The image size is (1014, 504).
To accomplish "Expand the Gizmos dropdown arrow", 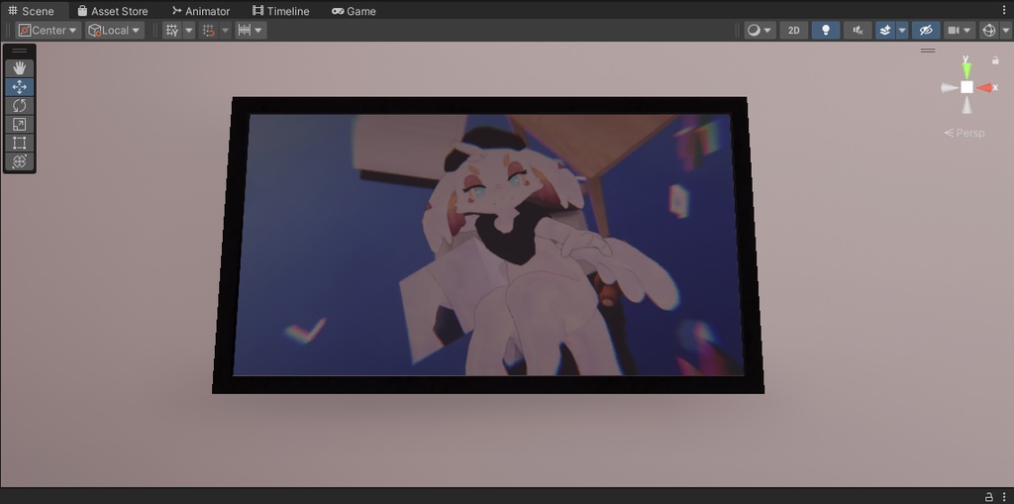I will [1004, 31].
